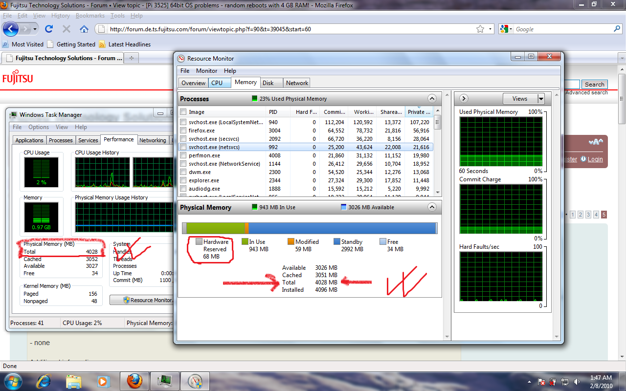
Task: Show hidden tray icons arrow
Action: point(530,381)
